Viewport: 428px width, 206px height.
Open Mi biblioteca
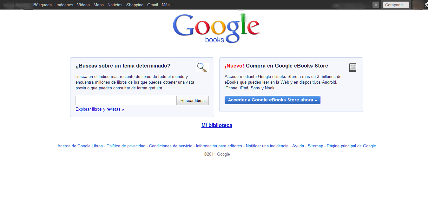point(216,125)
